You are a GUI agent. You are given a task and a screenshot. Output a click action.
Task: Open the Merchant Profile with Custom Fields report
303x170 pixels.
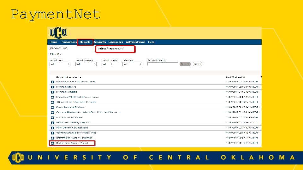pos(75,82)
